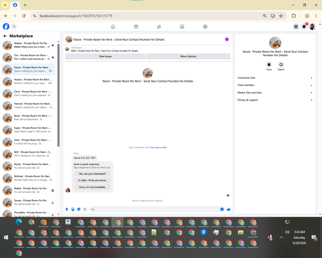The height and width of the screenshot is (258, 322).
Task: Open View buyer profile link
Action: tap(158, 148)
